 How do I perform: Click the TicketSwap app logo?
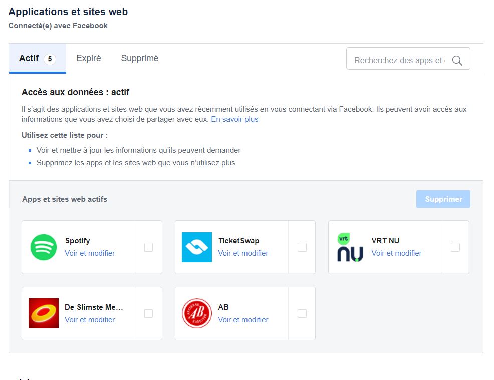point(197,247)
